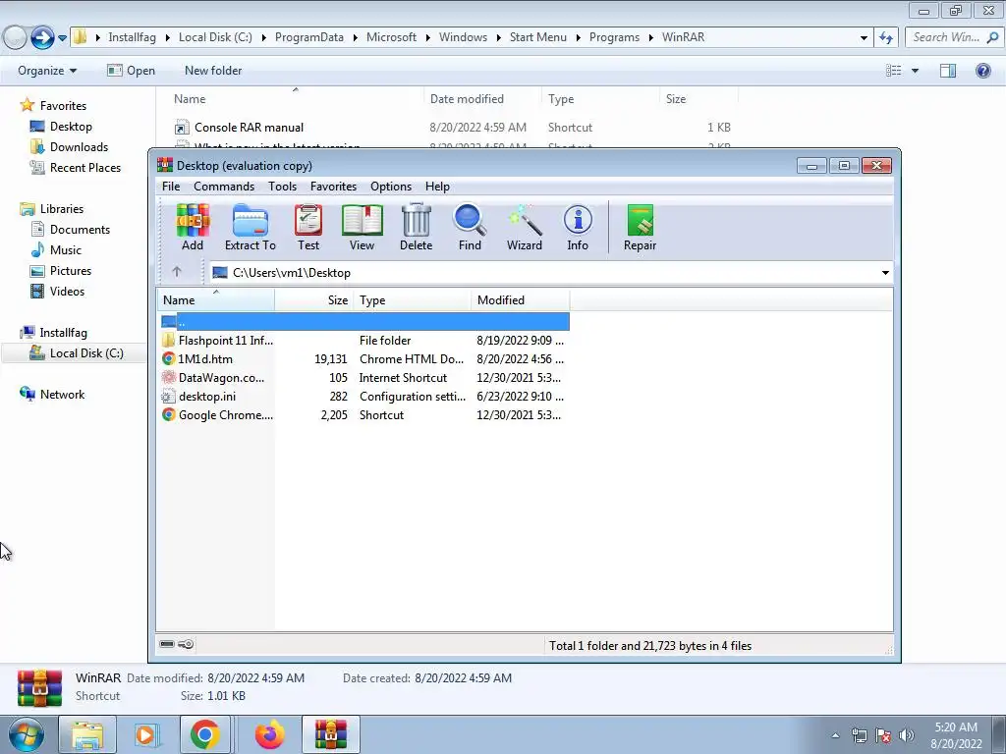Open Chrome from the taskbar

[x=204, y=734]
